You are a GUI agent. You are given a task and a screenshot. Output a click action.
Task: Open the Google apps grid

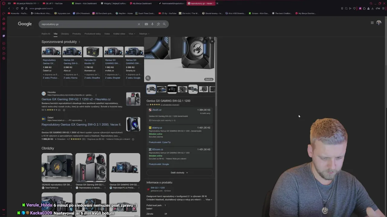[x=372, y=23]
